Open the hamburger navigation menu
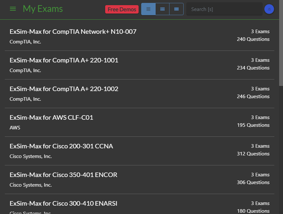Viewport: 283px width, 214px height. (13, 9)
